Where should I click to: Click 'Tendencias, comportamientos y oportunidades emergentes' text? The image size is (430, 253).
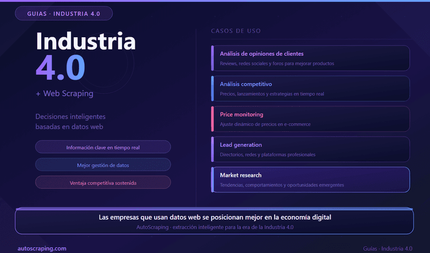pyautogui.click(x=282, y=185)
